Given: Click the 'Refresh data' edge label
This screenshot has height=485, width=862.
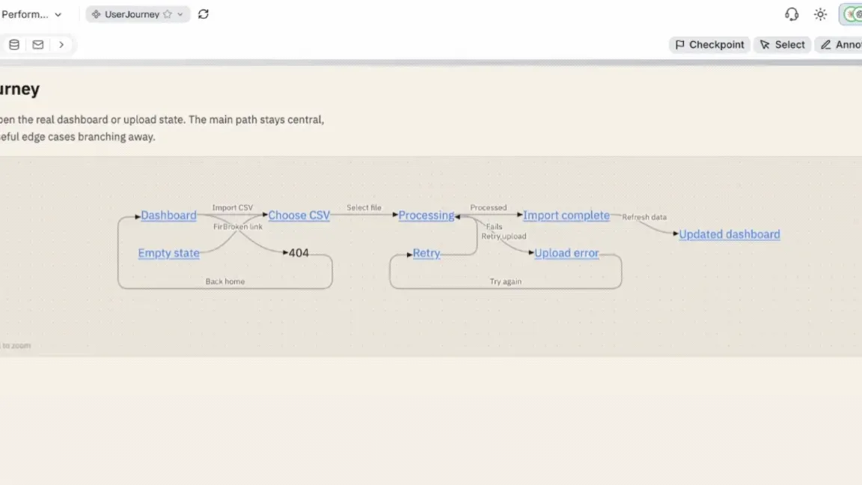Looking at the screenshot, I should point(644,217).
